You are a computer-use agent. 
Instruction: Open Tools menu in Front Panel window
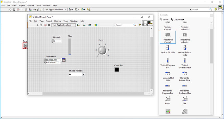coord(66,21)
